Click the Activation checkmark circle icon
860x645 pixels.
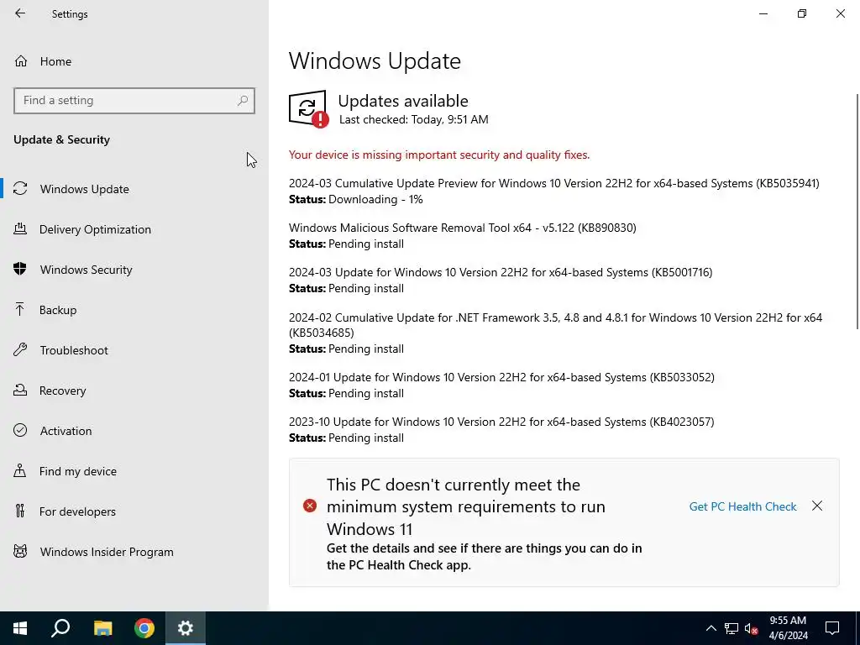(20, 431)
